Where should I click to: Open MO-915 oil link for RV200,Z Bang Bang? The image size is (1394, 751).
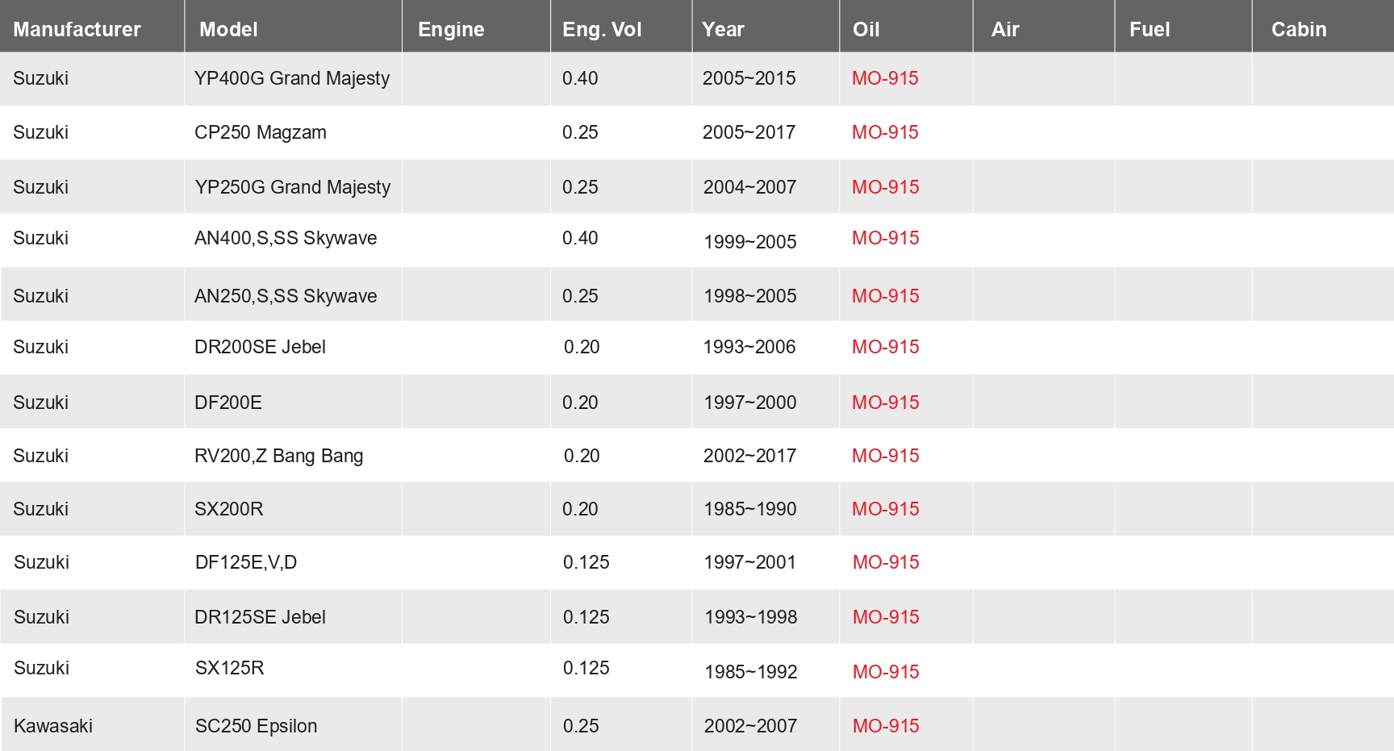tap(885, 456)
